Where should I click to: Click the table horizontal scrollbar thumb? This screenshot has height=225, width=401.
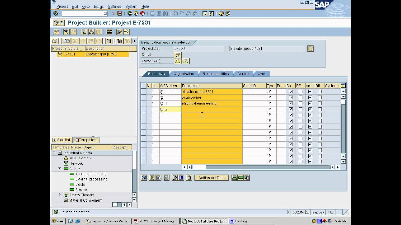(x=199, y=167)
